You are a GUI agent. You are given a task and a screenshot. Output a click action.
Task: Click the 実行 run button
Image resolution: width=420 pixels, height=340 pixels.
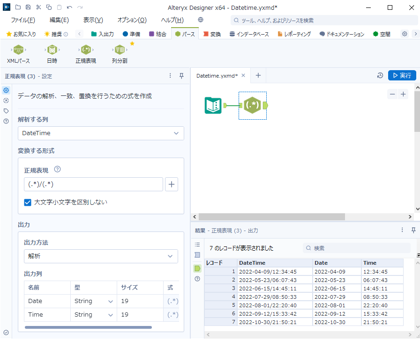[402, 76]
